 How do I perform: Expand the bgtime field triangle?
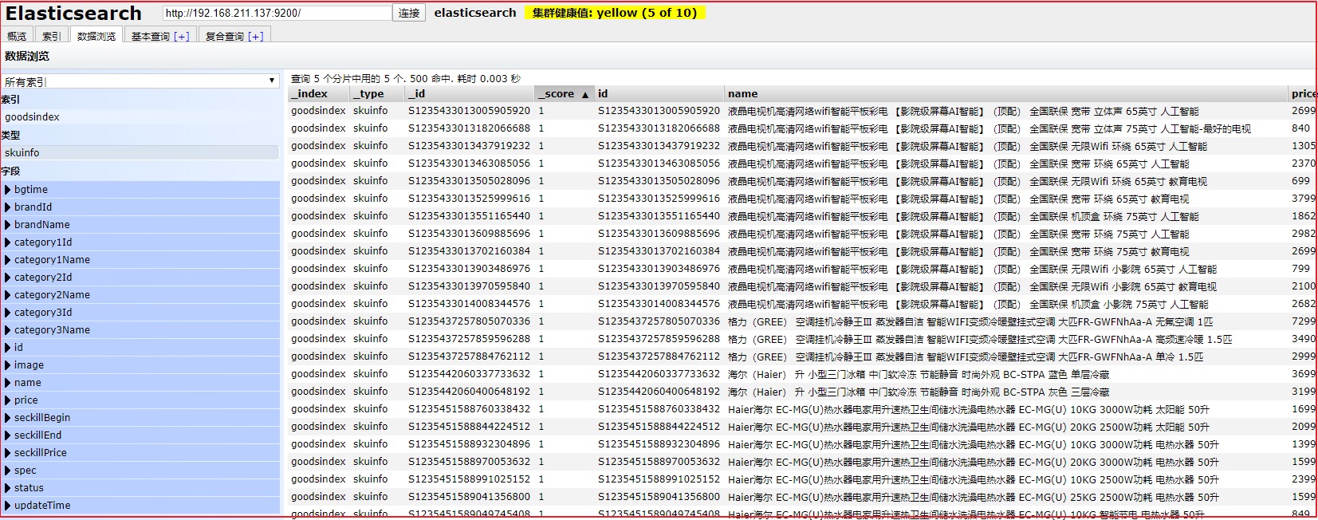click(x=8, y=190)
